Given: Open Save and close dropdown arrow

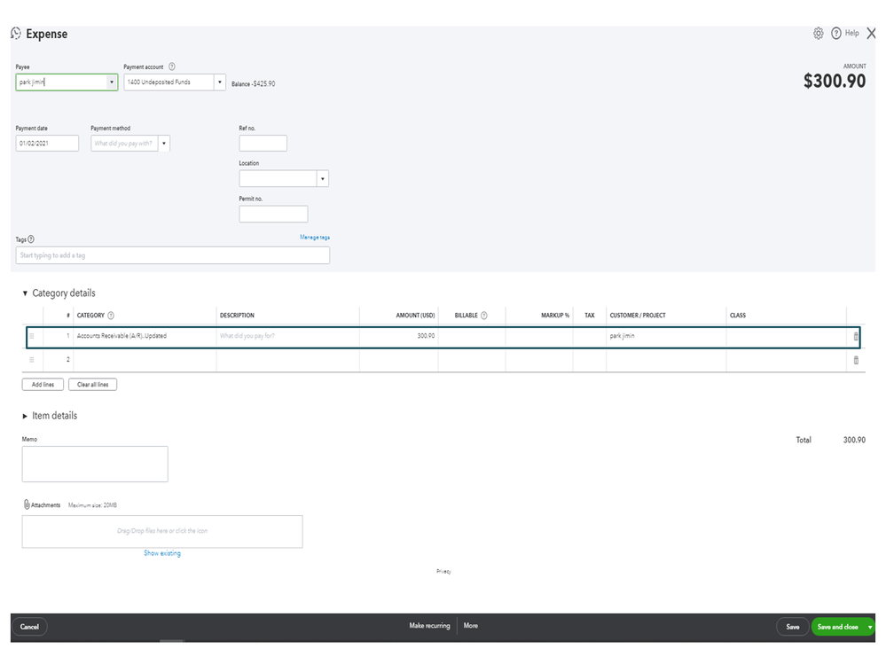Looking at the screenshot, I should pos(870,628).
